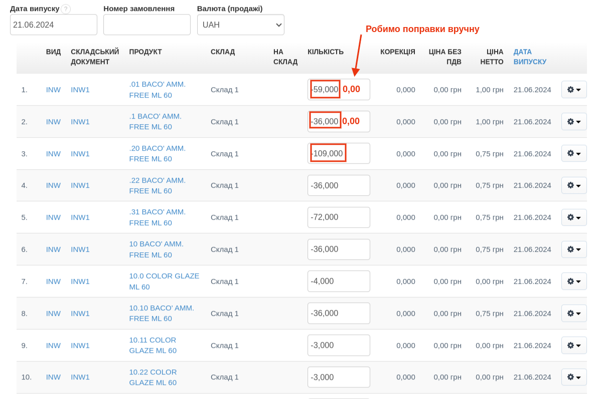Screen dimensions: 598x399
Task: Open INW1 warehouse document in row 4
Action: (x=80, y=185)
